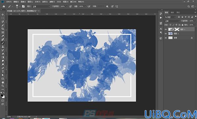Select the Dodge tool
The height and width of the screenshot is (119, 197).
click(3, 64)
